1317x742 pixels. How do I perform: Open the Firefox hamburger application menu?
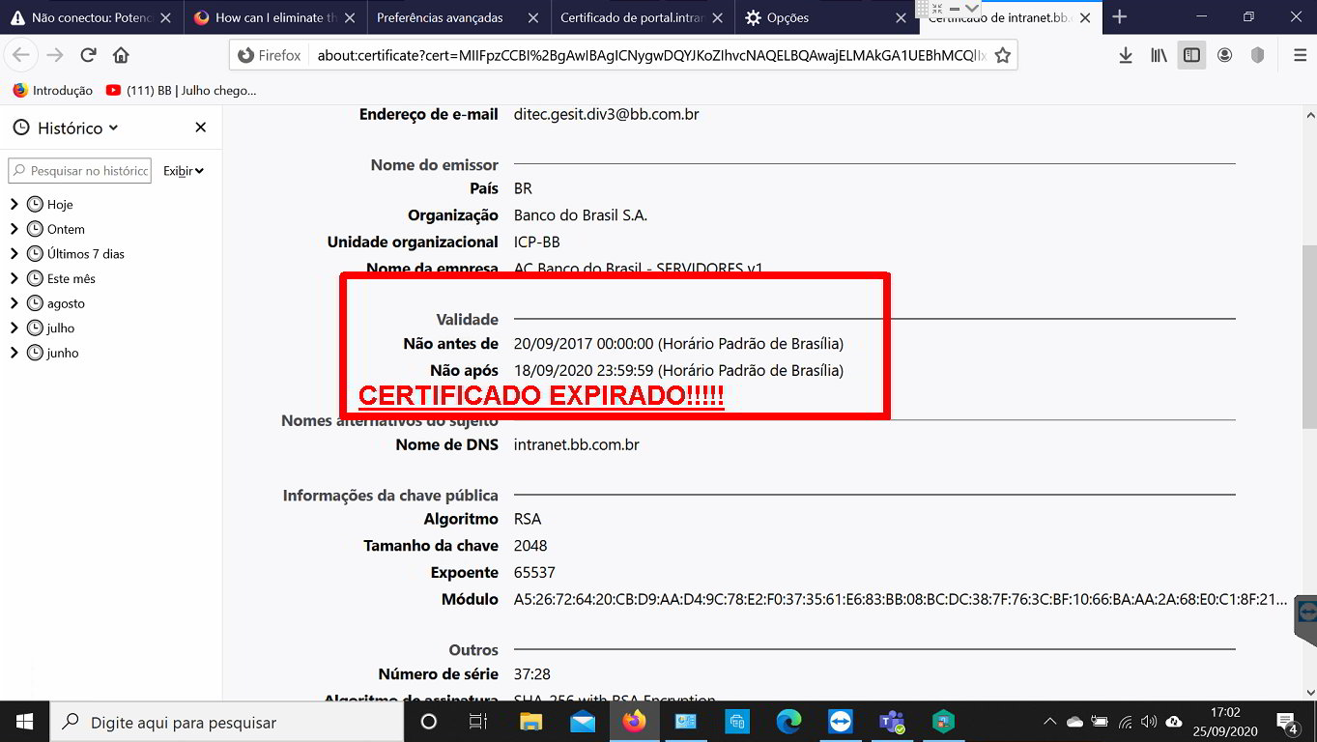pyautogui.click(x=1300, y=55)
